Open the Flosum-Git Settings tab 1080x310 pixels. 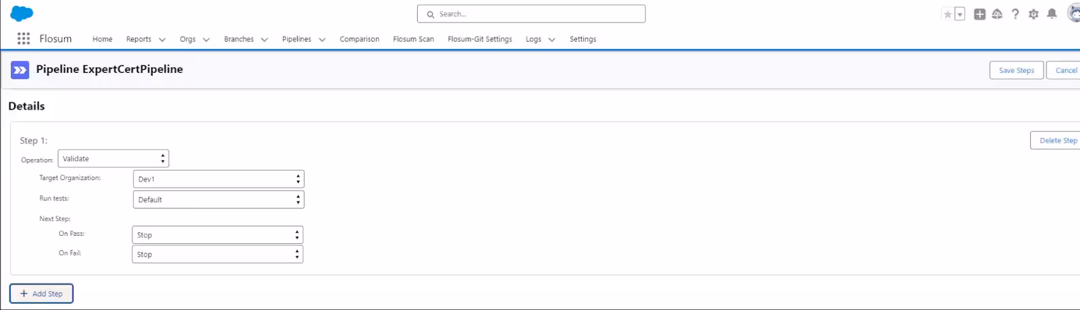point(480,39)
